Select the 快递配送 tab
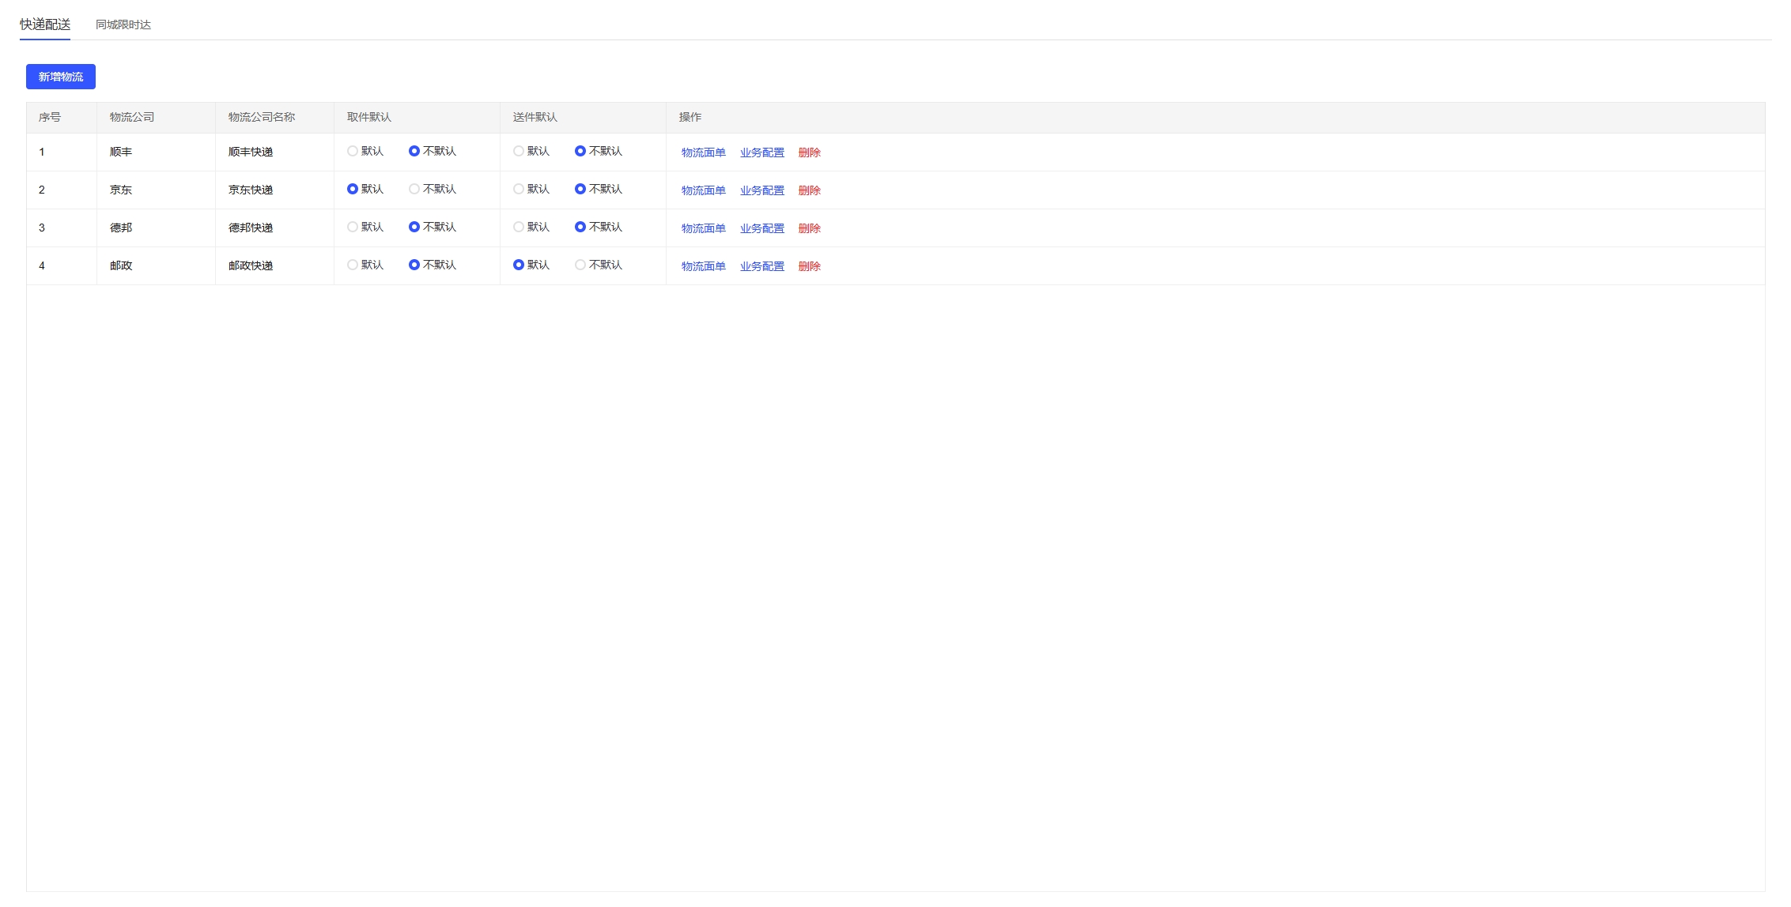Screen dimensions: 1791x907 coord(45,24)
